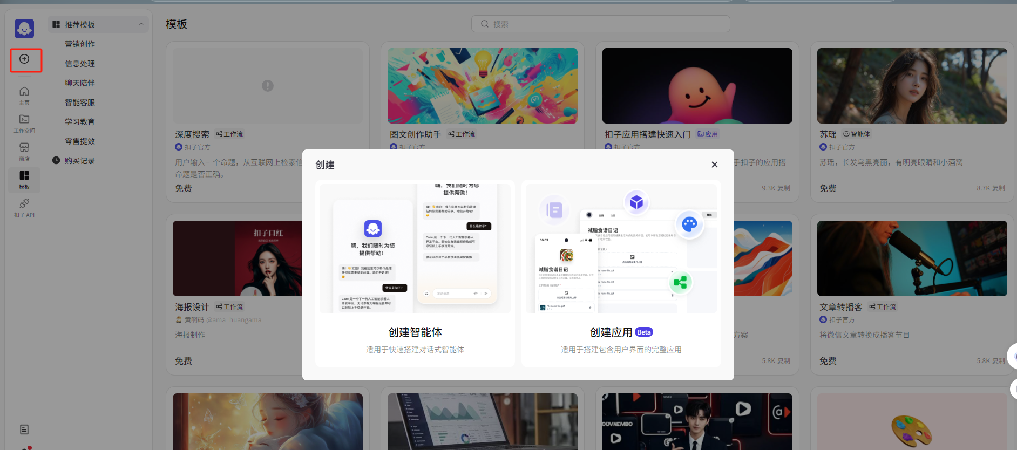This screenshot has width=1017, height=450.
Task: Select 信息处理 template category
Action: [x=80, y=64]
